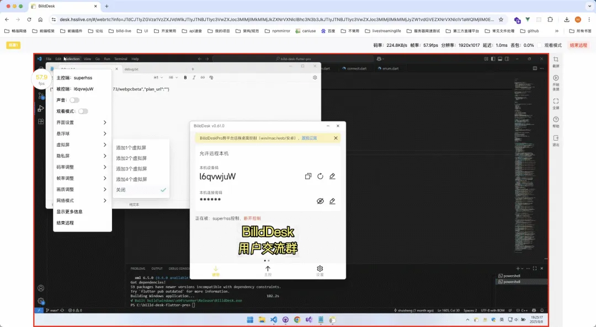Expand the 网络模式 submenu

(x=82, y=201)
